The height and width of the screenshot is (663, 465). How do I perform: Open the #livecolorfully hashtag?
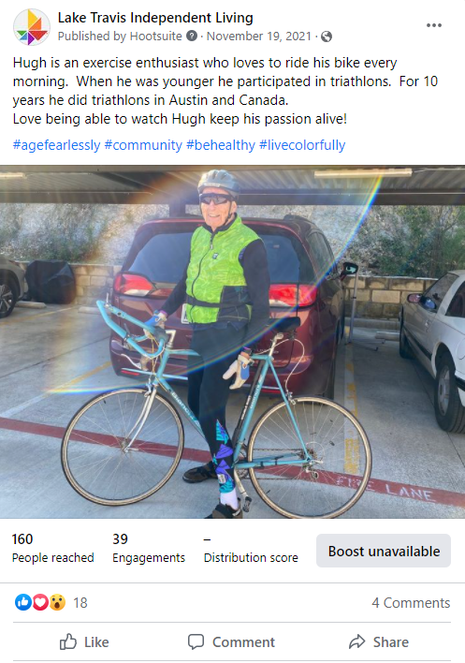(302, 145)
